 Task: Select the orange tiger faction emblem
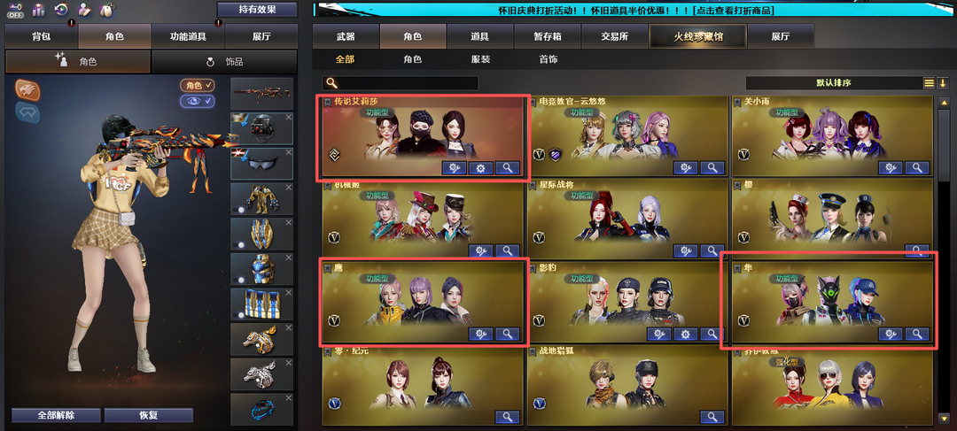27,89
